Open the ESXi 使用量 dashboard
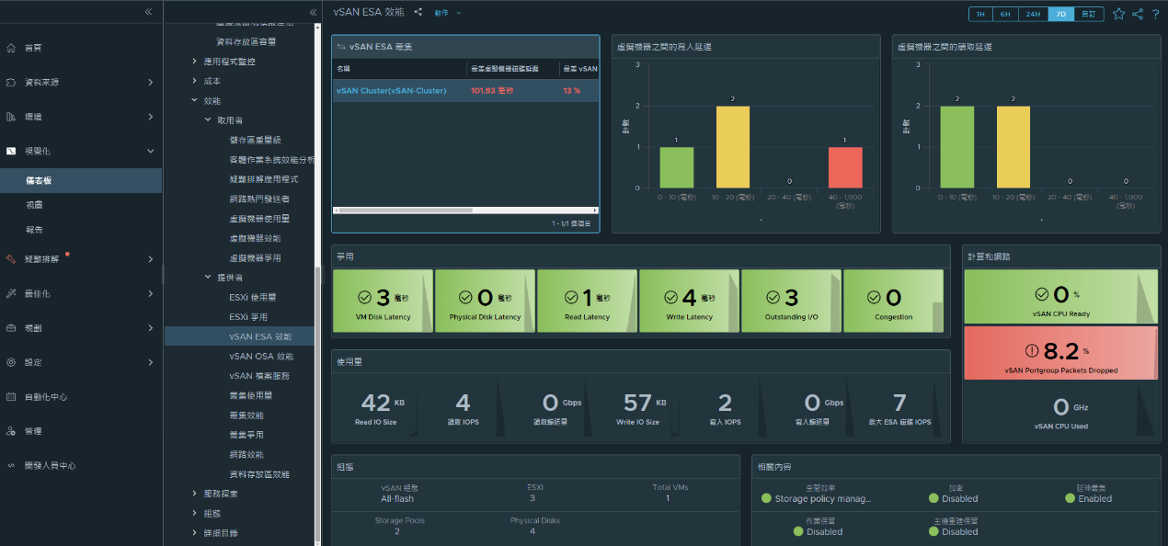 253,298
